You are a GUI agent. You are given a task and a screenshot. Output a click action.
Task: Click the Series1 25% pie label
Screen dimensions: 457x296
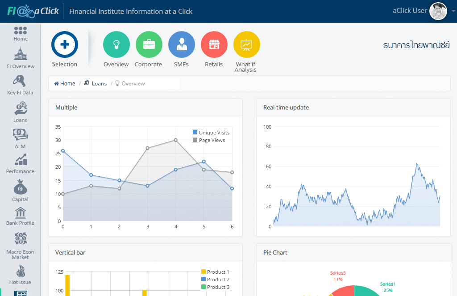click(x=388, y=287)
